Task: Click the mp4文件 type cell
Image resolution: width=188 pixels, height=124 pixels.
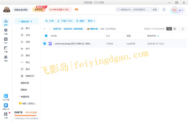Action: tap(131, 44)
